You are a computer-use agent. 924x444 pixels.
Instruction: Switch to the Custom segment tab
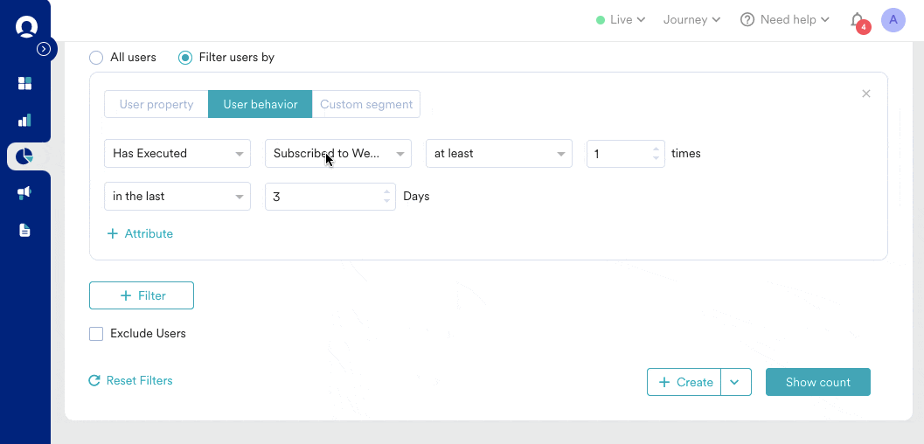(365, 105)
